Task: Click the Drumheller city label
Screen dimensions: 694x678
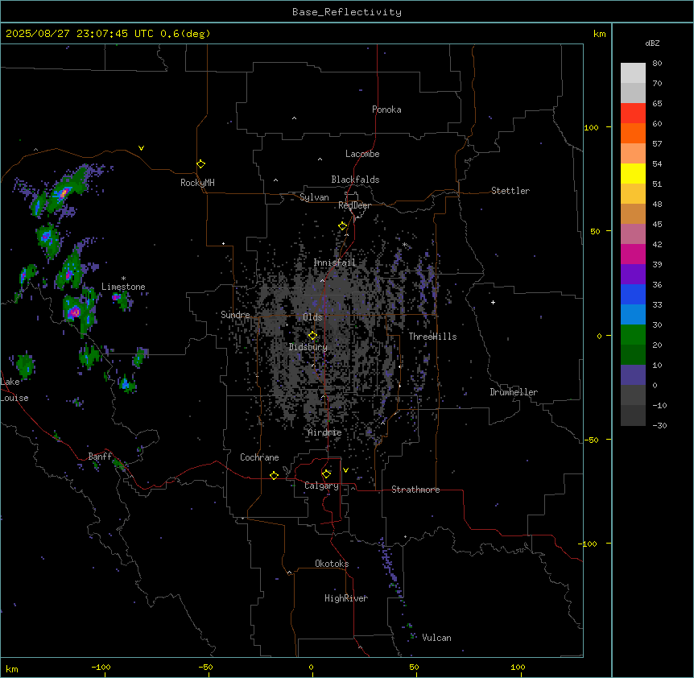Action: (x=514, y=392)
